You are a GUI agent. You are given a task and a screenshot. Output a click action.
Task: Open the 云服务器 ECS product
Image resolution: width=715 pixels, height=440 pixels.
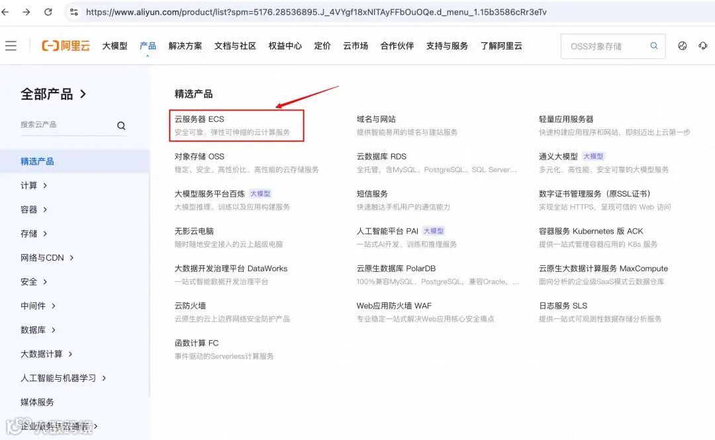pos(199,119)
